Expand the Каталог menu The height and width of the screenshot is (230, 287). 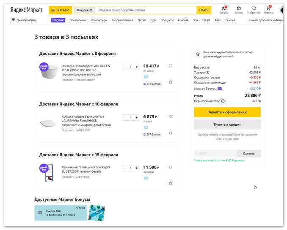pos(61,10)
